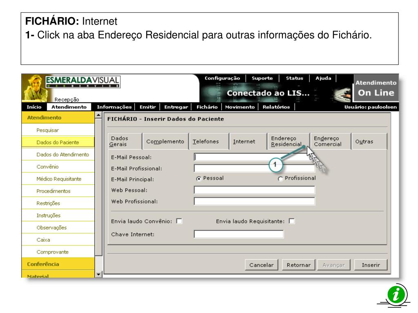Click the Usuário: pauloolsen text
Image resolution: width=418 pixels, height=313 pixels.
tap(370, 107)
